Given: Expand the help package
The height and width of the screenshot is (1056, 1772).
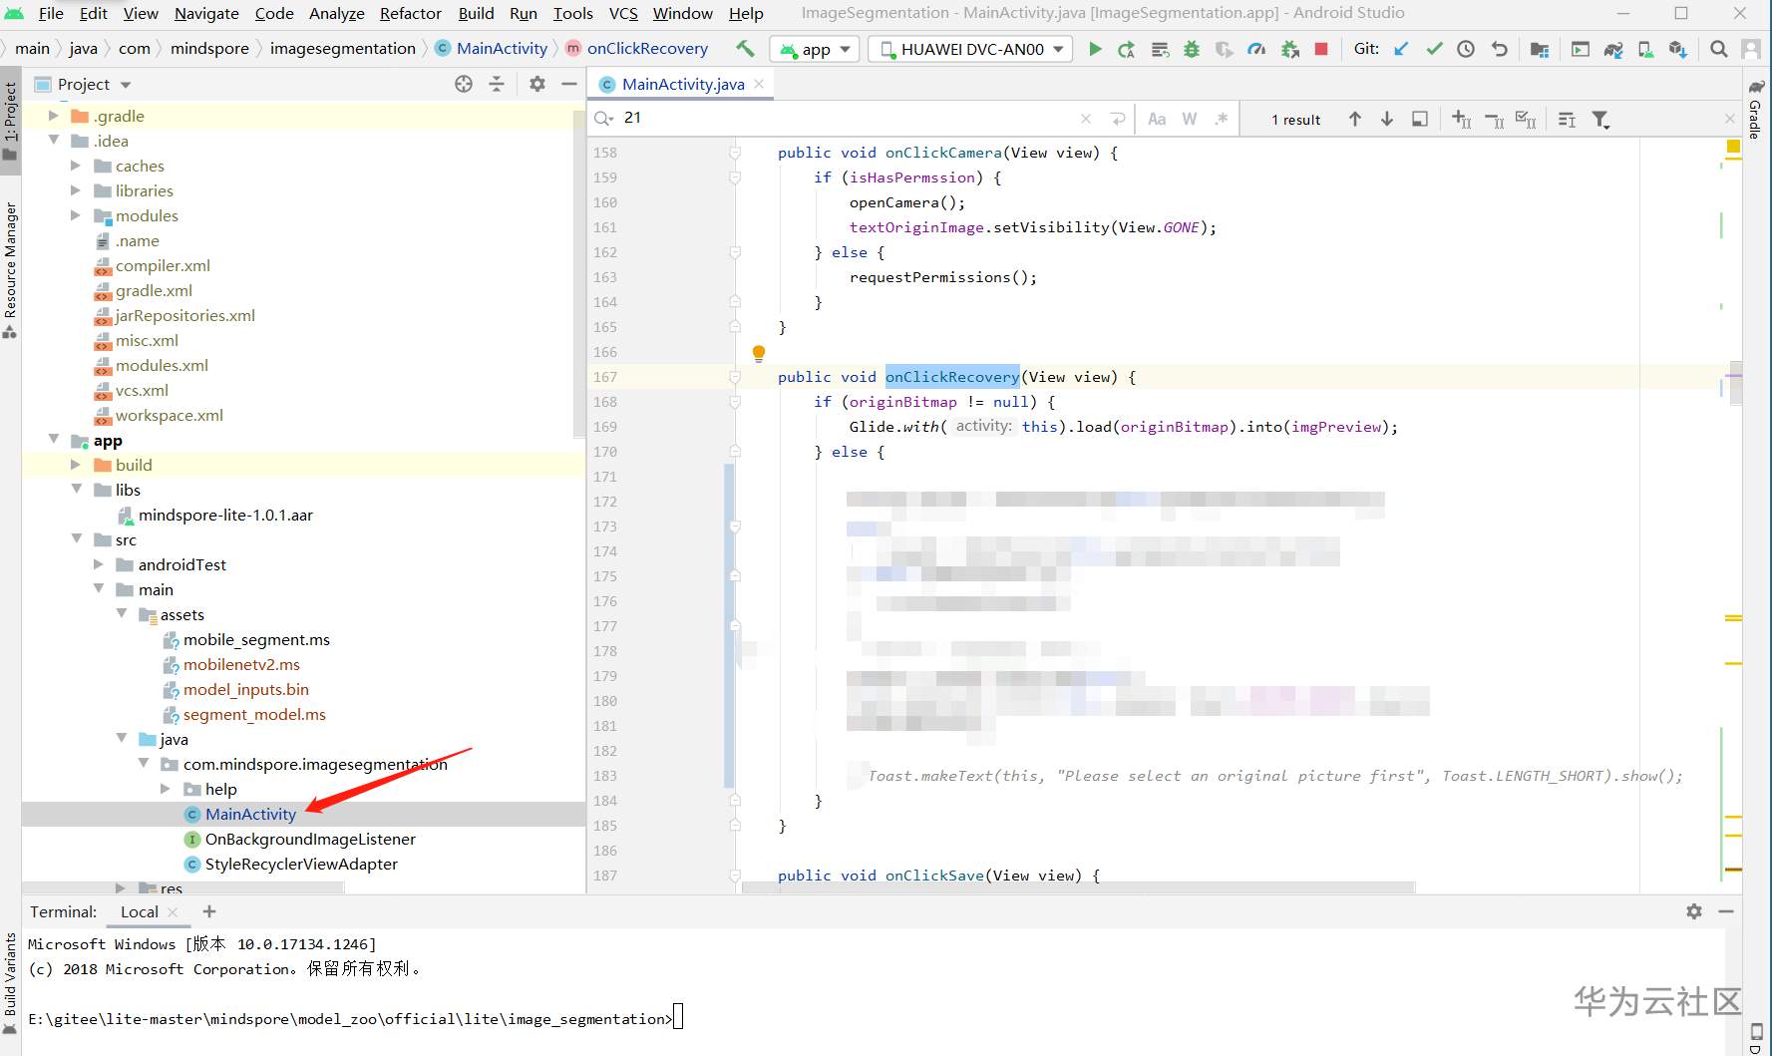Looking at the screenshot, I should 166,789.
